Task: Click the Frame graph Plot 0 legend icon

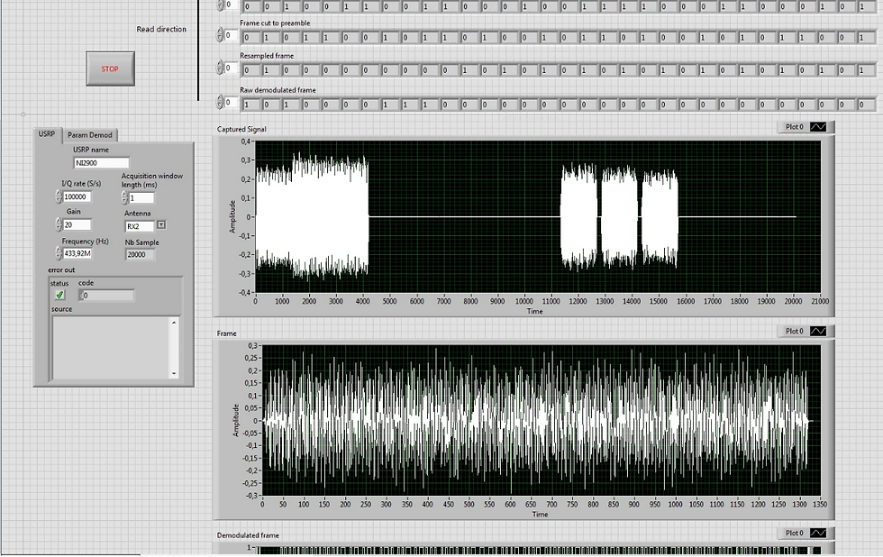Action: [x=818, y=331]
